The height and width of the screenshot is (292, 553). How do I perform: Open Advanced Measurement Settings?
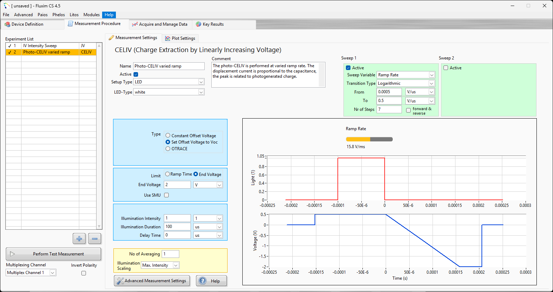point(152,281)
